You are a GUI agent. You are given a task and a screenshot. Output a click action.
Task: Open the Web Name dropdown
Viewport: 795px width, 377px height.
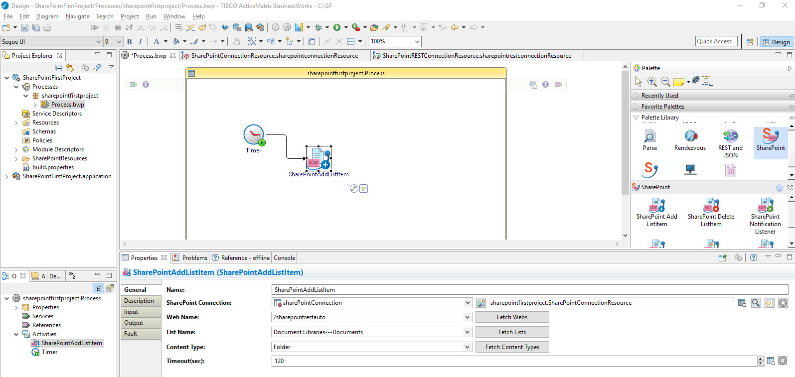[468, 317]
